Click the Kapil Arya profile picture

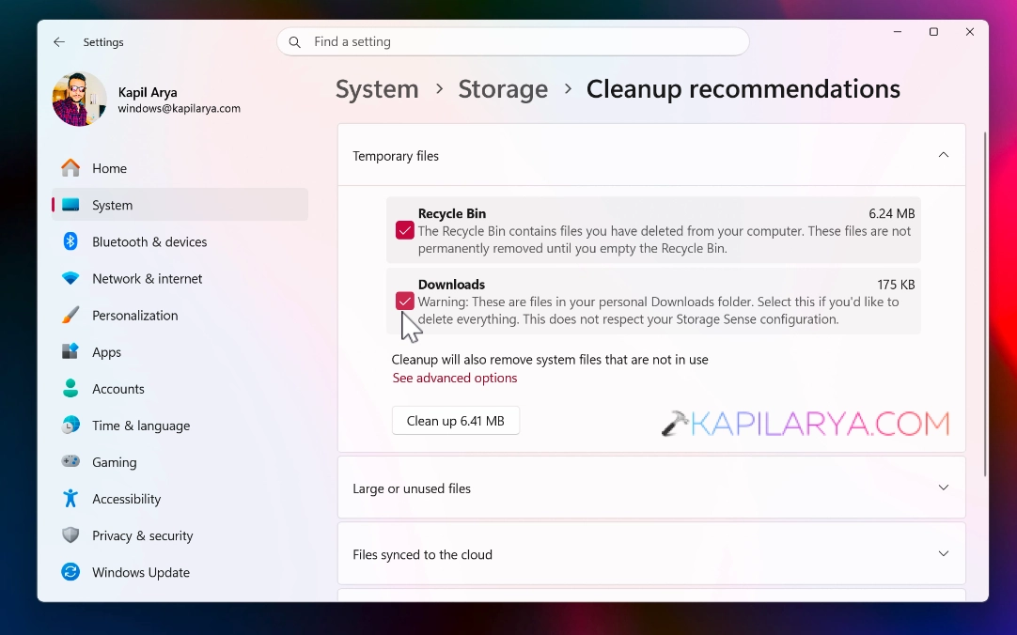click(x=80, y=99)
